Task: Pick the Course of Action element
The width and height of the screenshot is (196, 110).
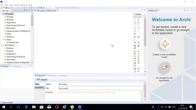Action: pyautogui.click(x=135, y=48)
